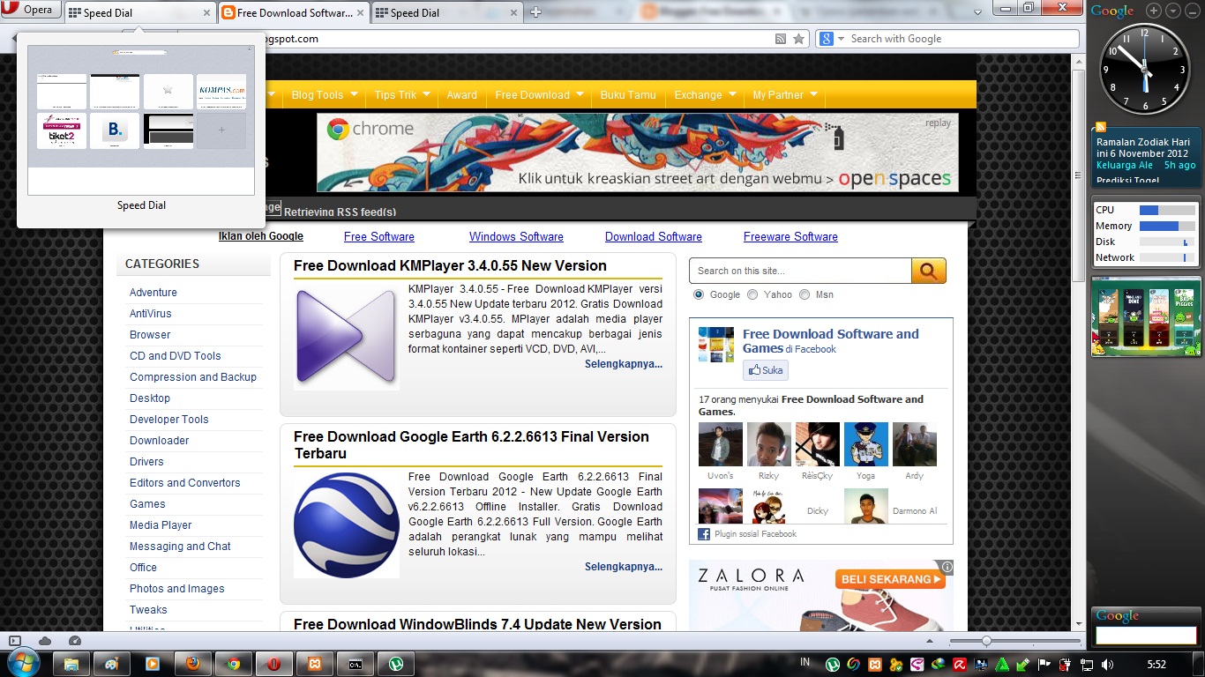
Task: Click the Google Earth logo thumbnail
Action: 346,524
